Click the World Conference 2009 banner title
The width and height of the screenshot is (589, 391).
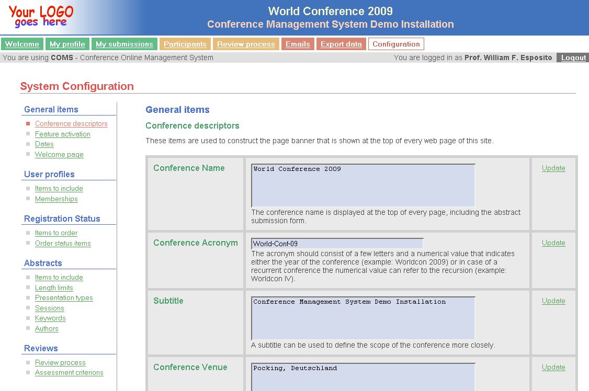click(x=331, y=11)
